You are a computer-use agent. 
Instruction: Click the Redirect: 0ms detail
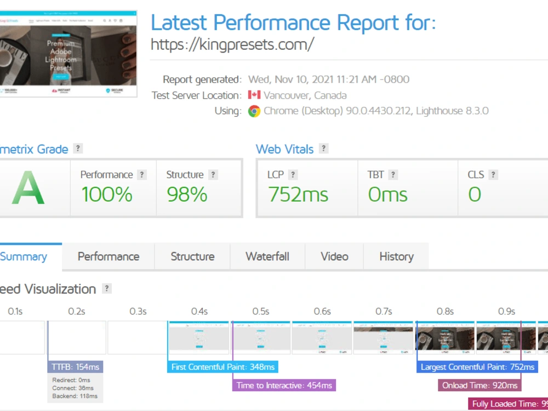[x=71, y=380]
